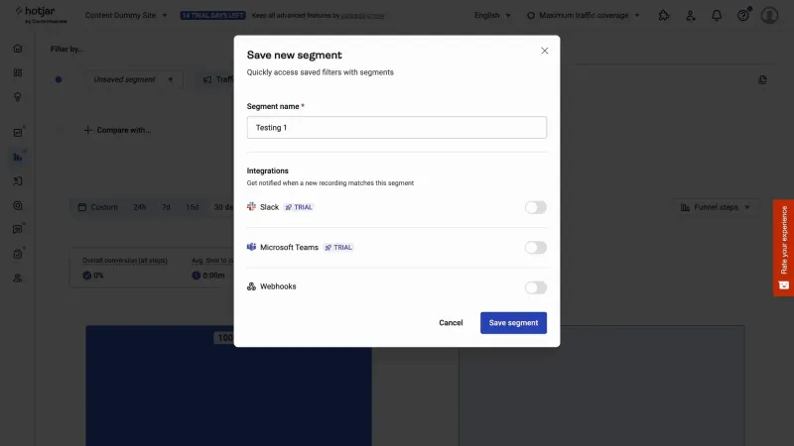Viewport: 794px width, 446px height.
Task: Open the Hotjar logo home link
Action: click(41, 15)
